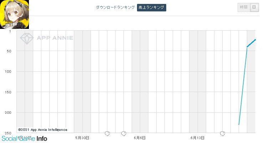This screenshot has width=264, height=143.
Task: Open the Social Game Info logo link
Action: pyautogui.click(x=24, y=139)
